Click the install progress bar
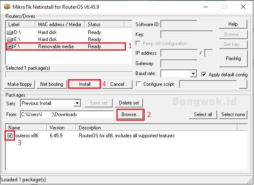The image size is (254, 185). (x=69, y=74)
